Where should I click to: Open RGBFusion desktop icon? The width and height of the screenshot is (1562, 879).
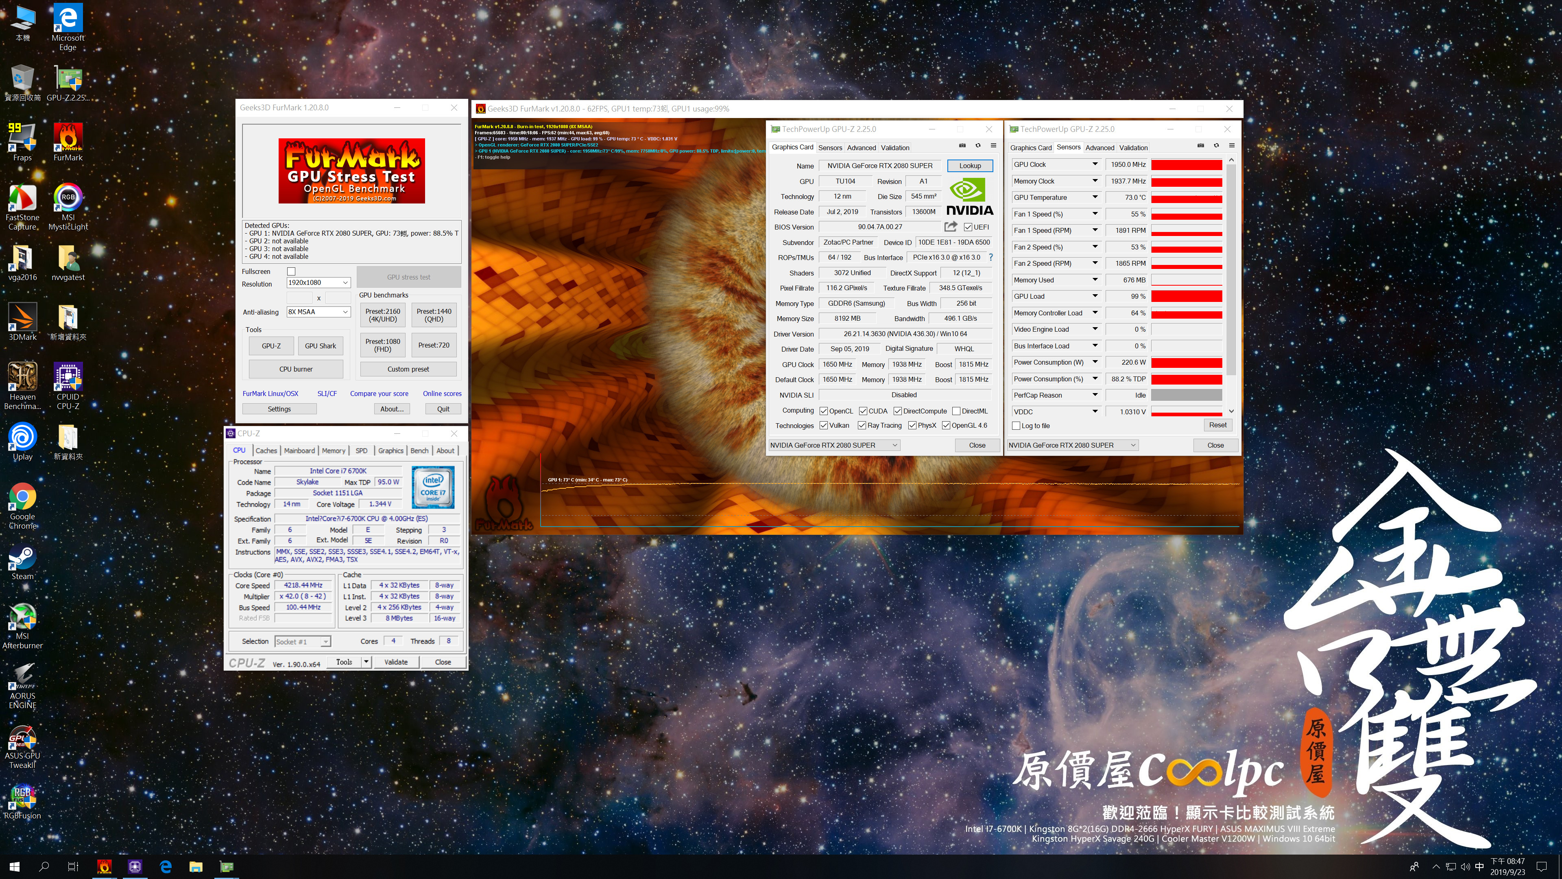pos(22,801)
